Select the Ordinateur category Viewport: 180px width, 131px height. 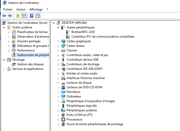click(x=74, y=96)
